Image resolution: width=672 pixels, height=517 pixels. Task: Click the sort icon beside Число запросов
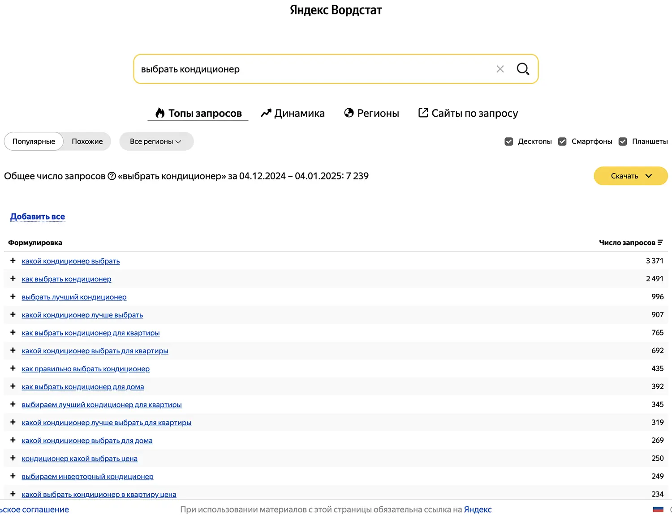point(660,242)
